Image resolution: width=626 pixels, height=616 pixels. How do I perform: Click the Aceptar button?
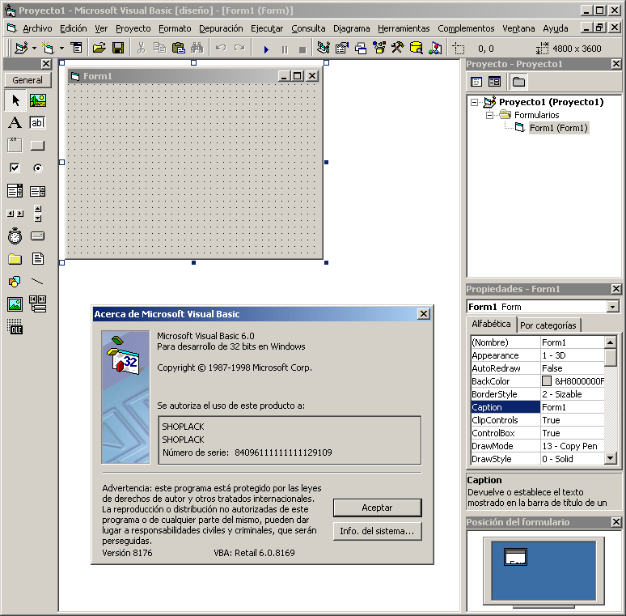(x=377, y=508)
